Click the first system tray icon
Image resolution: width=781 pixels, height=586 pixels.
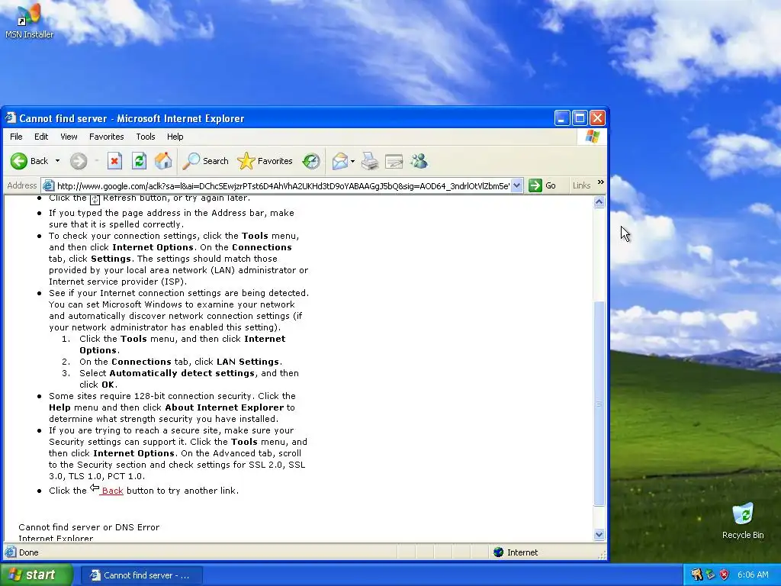pyautogui.click(x=696, y=575)
